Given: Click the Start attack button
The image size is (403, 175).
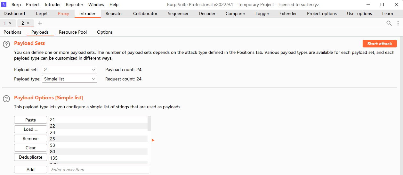Looking at the screenshot, I should (x=380, y=44).
